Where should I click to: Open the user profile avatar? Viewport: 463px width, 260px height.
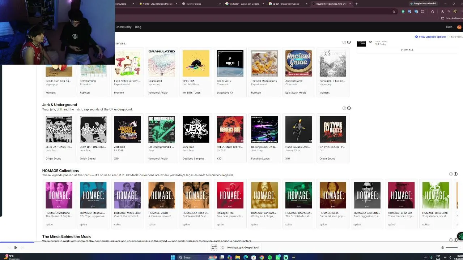click(x=459, y=27)
